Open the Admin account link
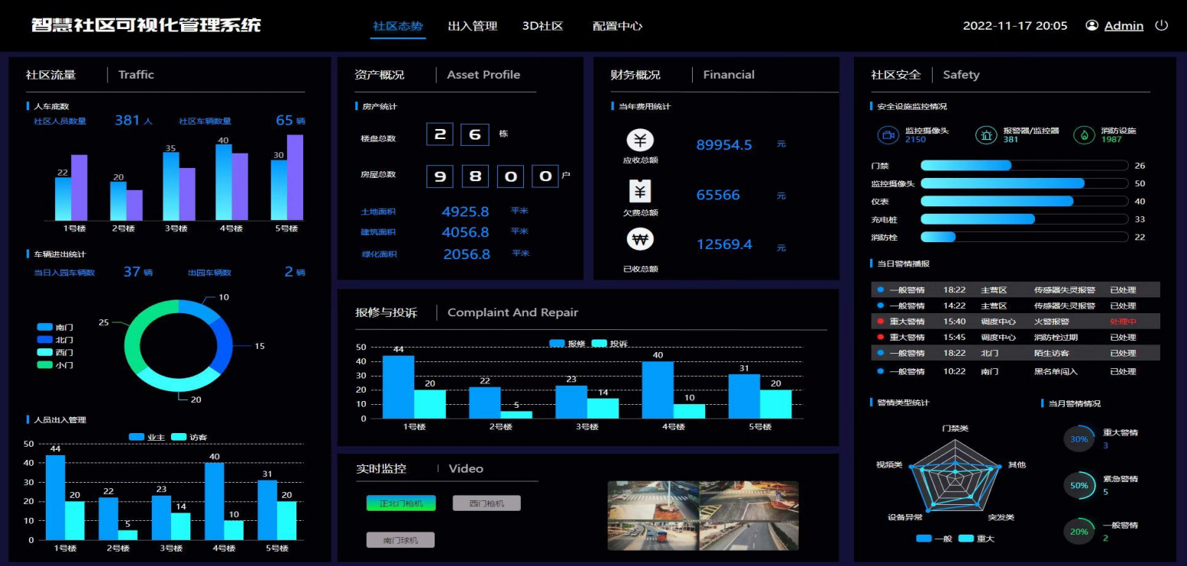The image size is (1187, 566). click(1124, 26)
